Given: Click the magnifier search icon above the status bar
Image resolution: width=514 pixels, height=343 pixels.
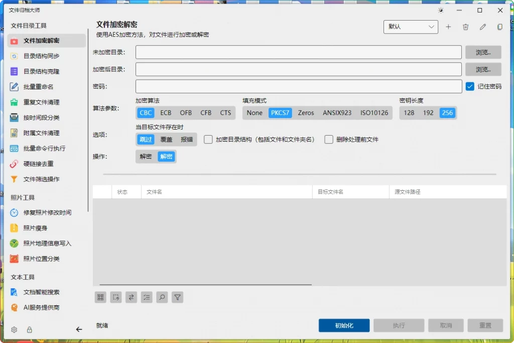Looking at the screenshot, I should tap(162, 297).
